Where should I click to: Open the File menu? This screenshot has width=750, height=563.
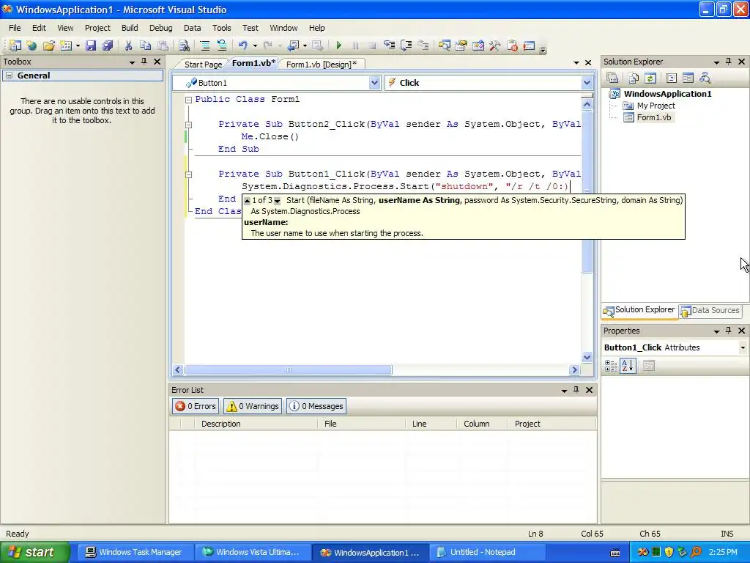[15, 28]
